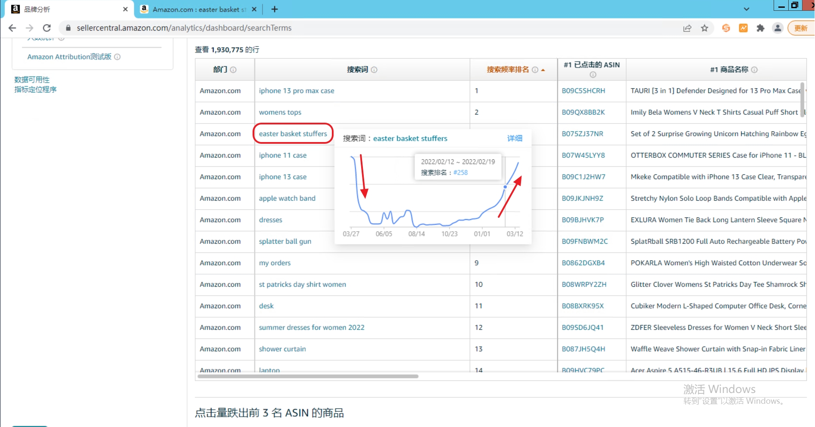Open the easter basket stuffers search term
815x427 pixels.
(293, 134)
